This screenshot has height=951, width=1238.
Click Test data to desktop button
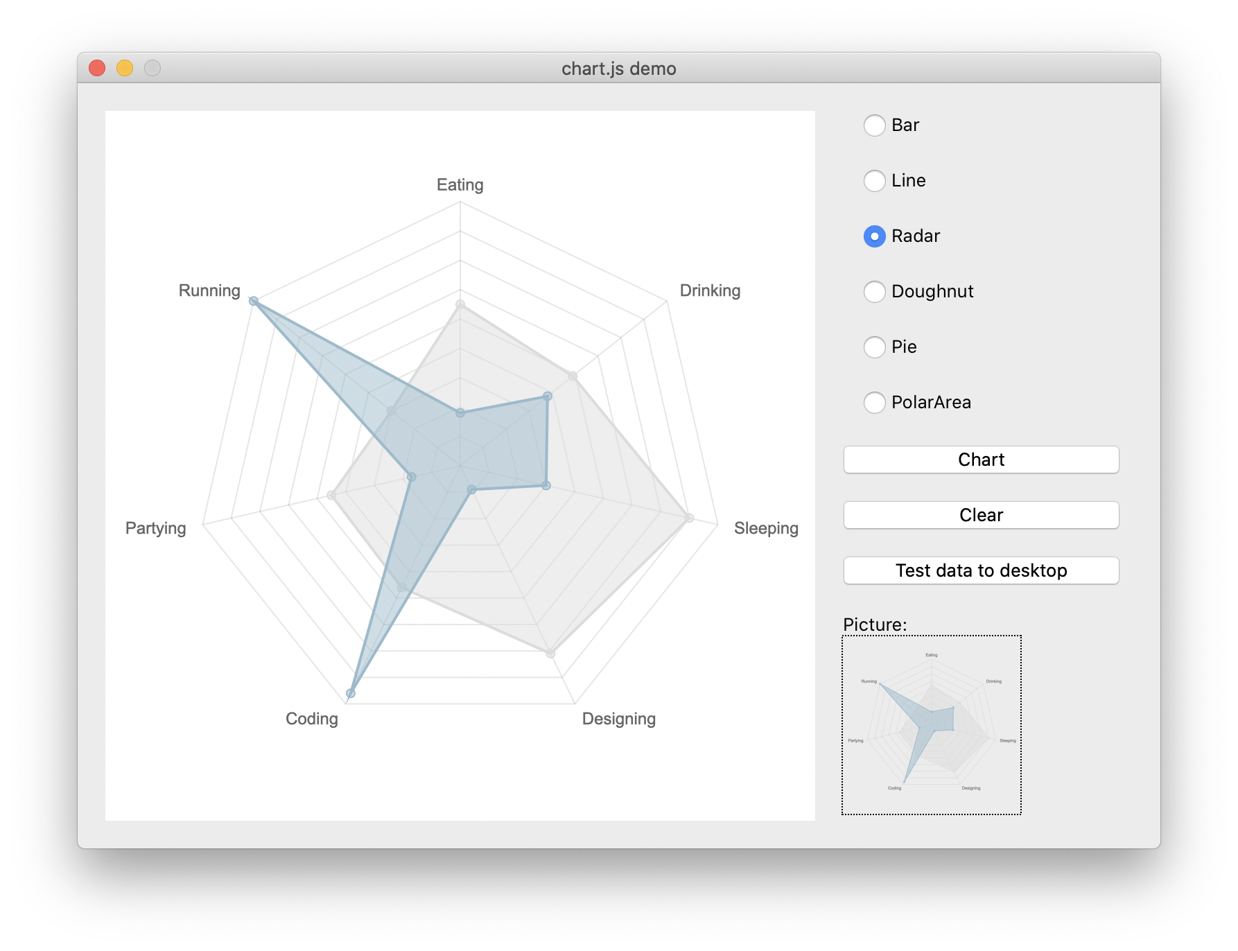[981, 570]
